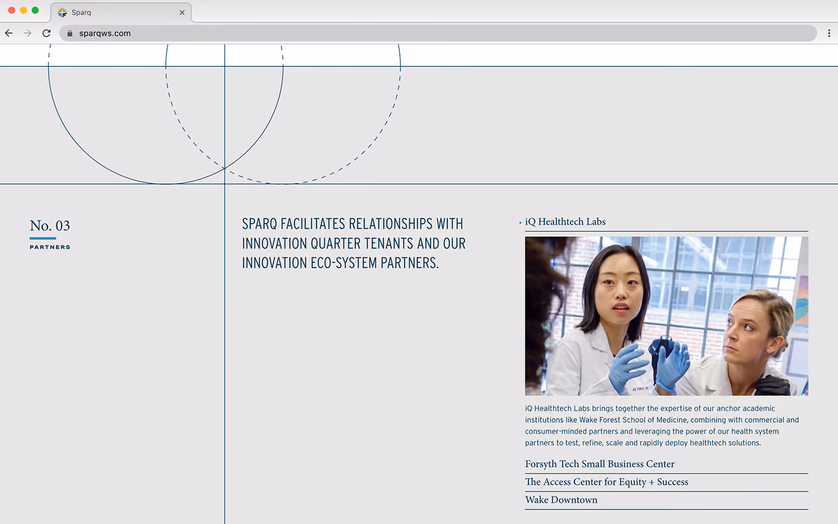Screen dimensions: 838x524
Task: Open the browser three-dot menu
Action: pos(829,33)
